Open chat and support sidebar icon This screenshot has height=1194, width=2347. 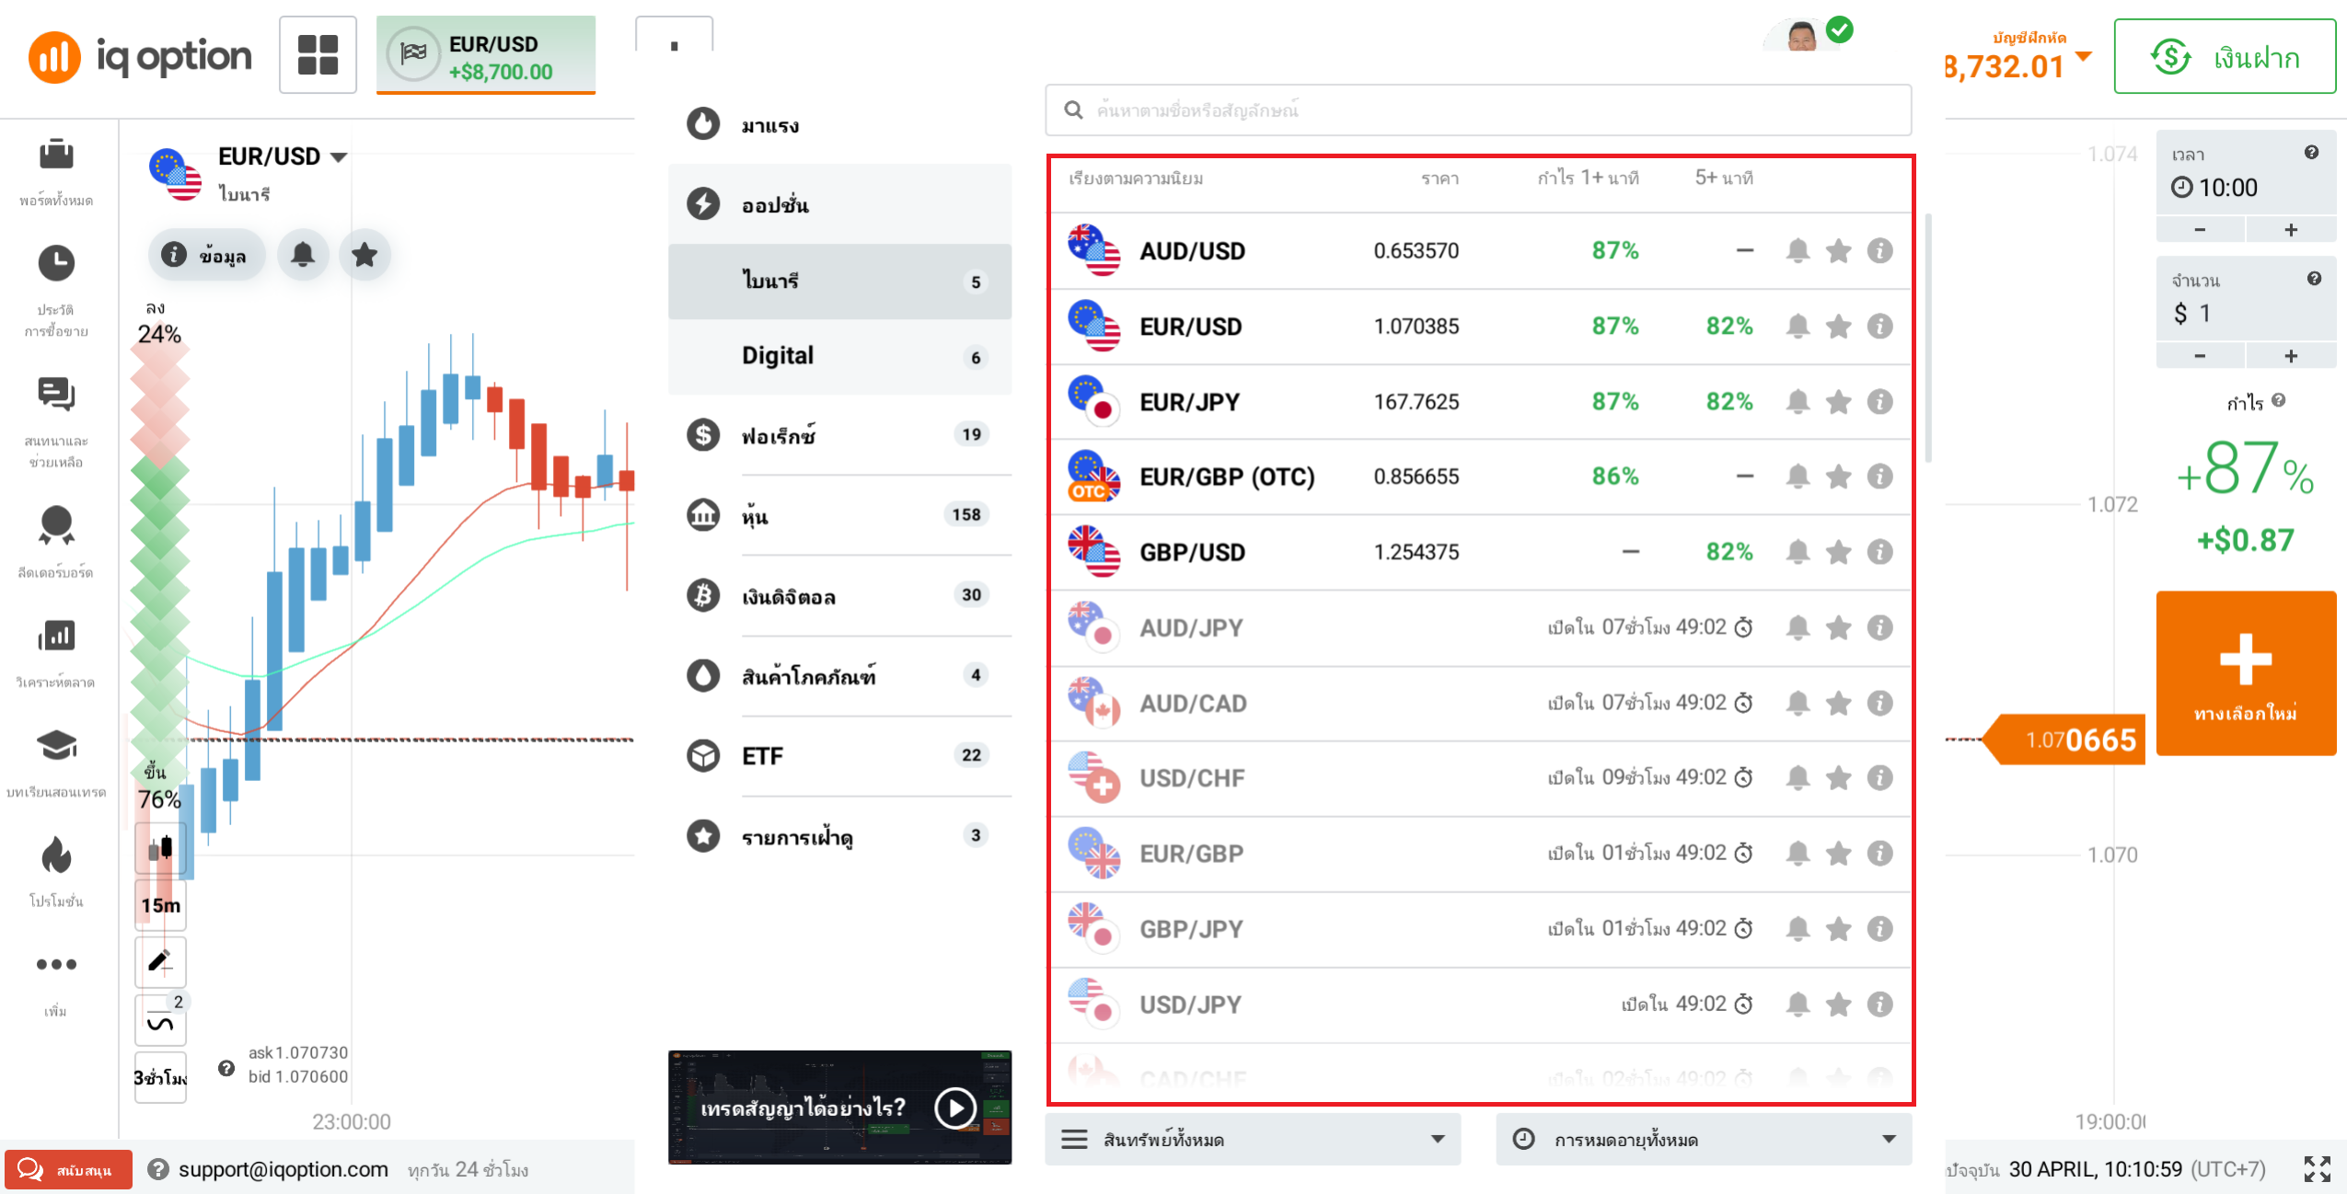[x=56, y=394]
